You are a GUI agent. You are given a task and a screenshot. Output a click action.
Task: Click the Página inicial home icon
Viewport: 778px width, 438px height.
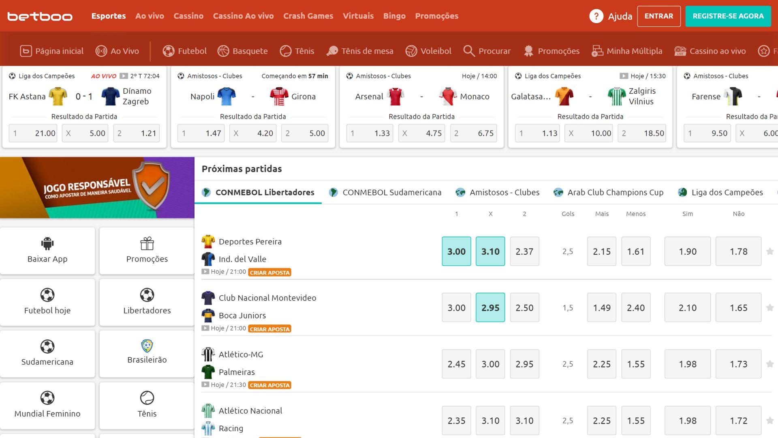tap(26, 51)
